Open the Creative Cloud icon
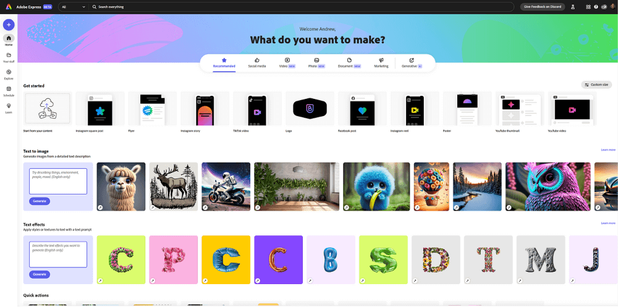 (604, 7)
